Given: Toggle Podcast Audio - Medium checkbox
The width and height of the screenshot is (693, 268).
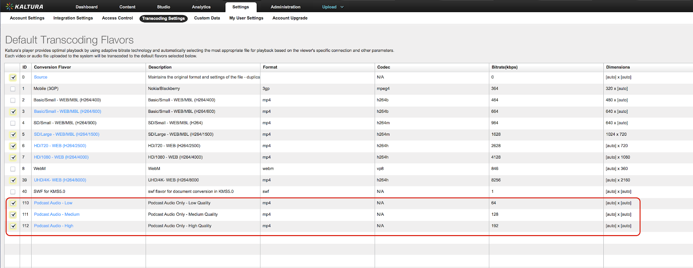Looking at the screenshot, I should point(13,215).
